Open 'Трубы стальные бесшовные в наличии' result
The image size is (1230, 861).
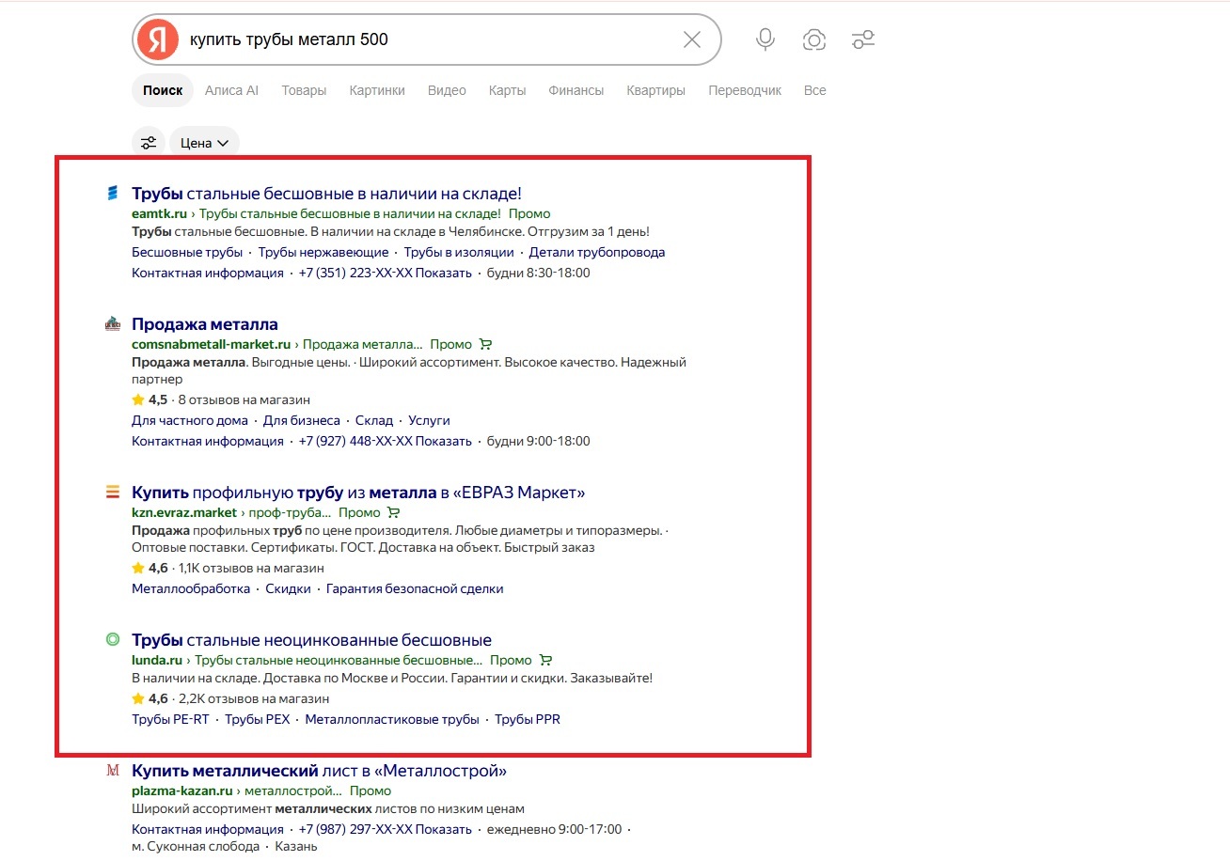(x=326, y=194)
